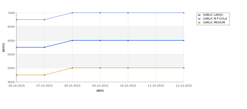Click the 11-10-2015 x-axis date label
This screenshot has width=247, height=109.
coord(156,86)
